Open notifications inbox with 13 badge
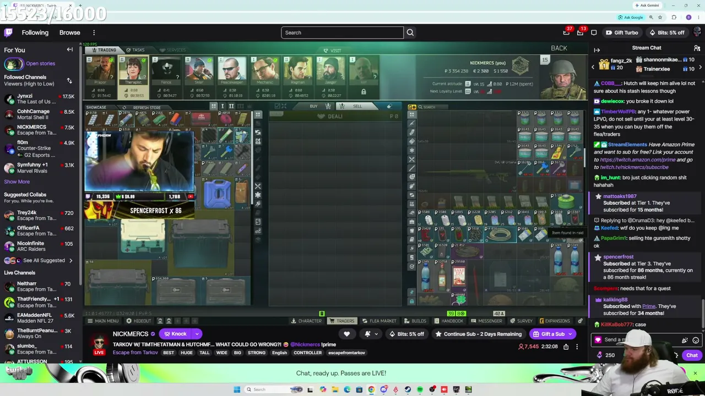The image size is (705, 396). point(580,32)
